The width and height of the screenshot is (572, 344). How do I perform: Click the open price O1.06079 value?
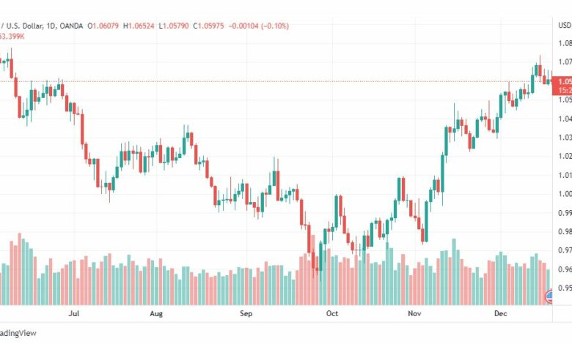click(x=103, y=26)
